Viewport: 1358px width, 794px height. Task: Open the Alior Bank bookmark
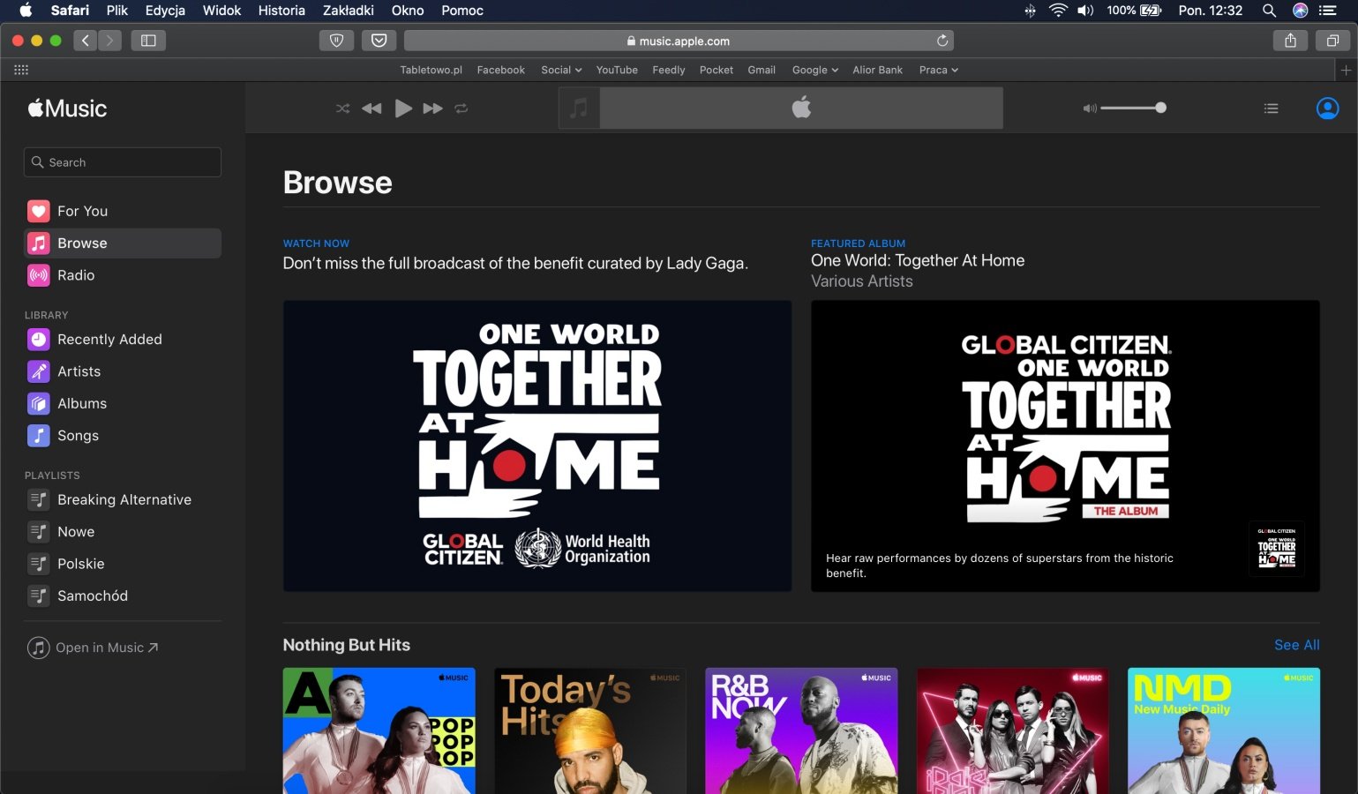[877, 70]
